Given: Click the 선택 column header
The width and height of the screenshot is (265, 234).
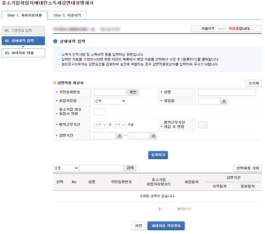Looking at the screenshot, I should click(60, 182).
